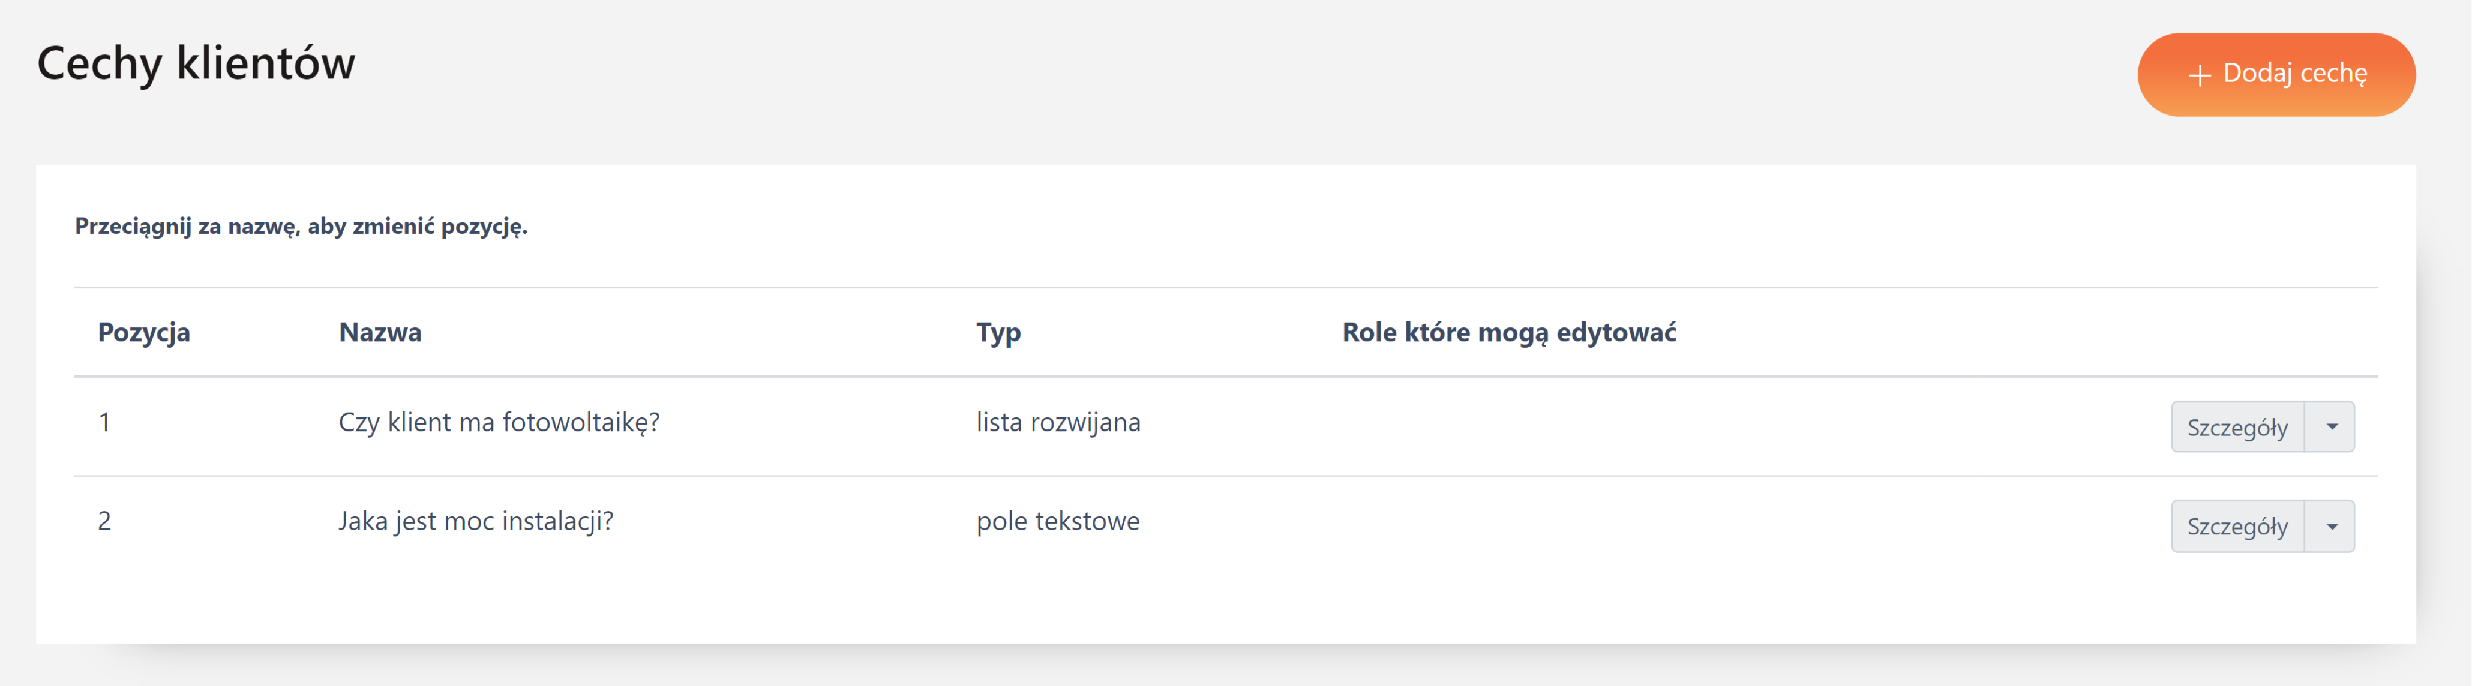Click position number 2 cell

tap(105, 521)
